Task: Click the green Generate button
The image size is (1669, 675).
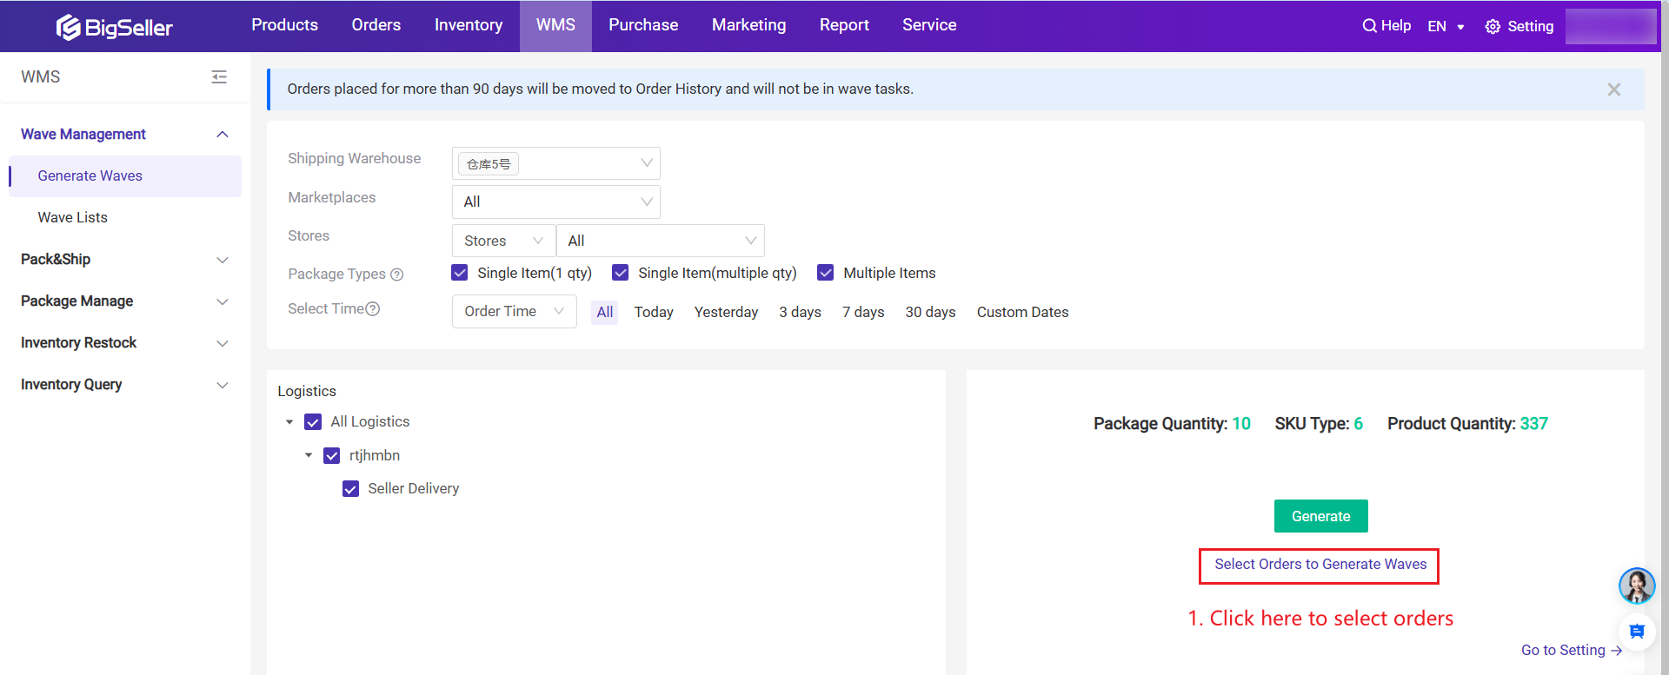Action: click(1321, 516)
